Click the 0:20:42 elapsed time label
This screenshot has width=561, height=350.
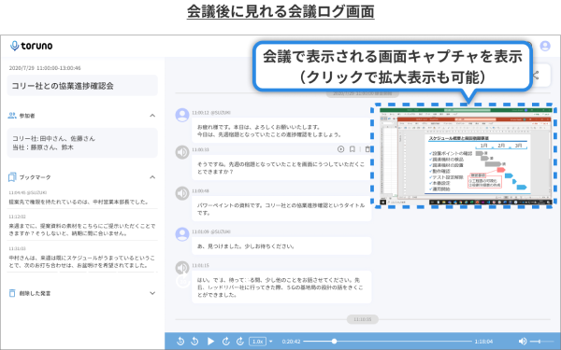point(291,342)
